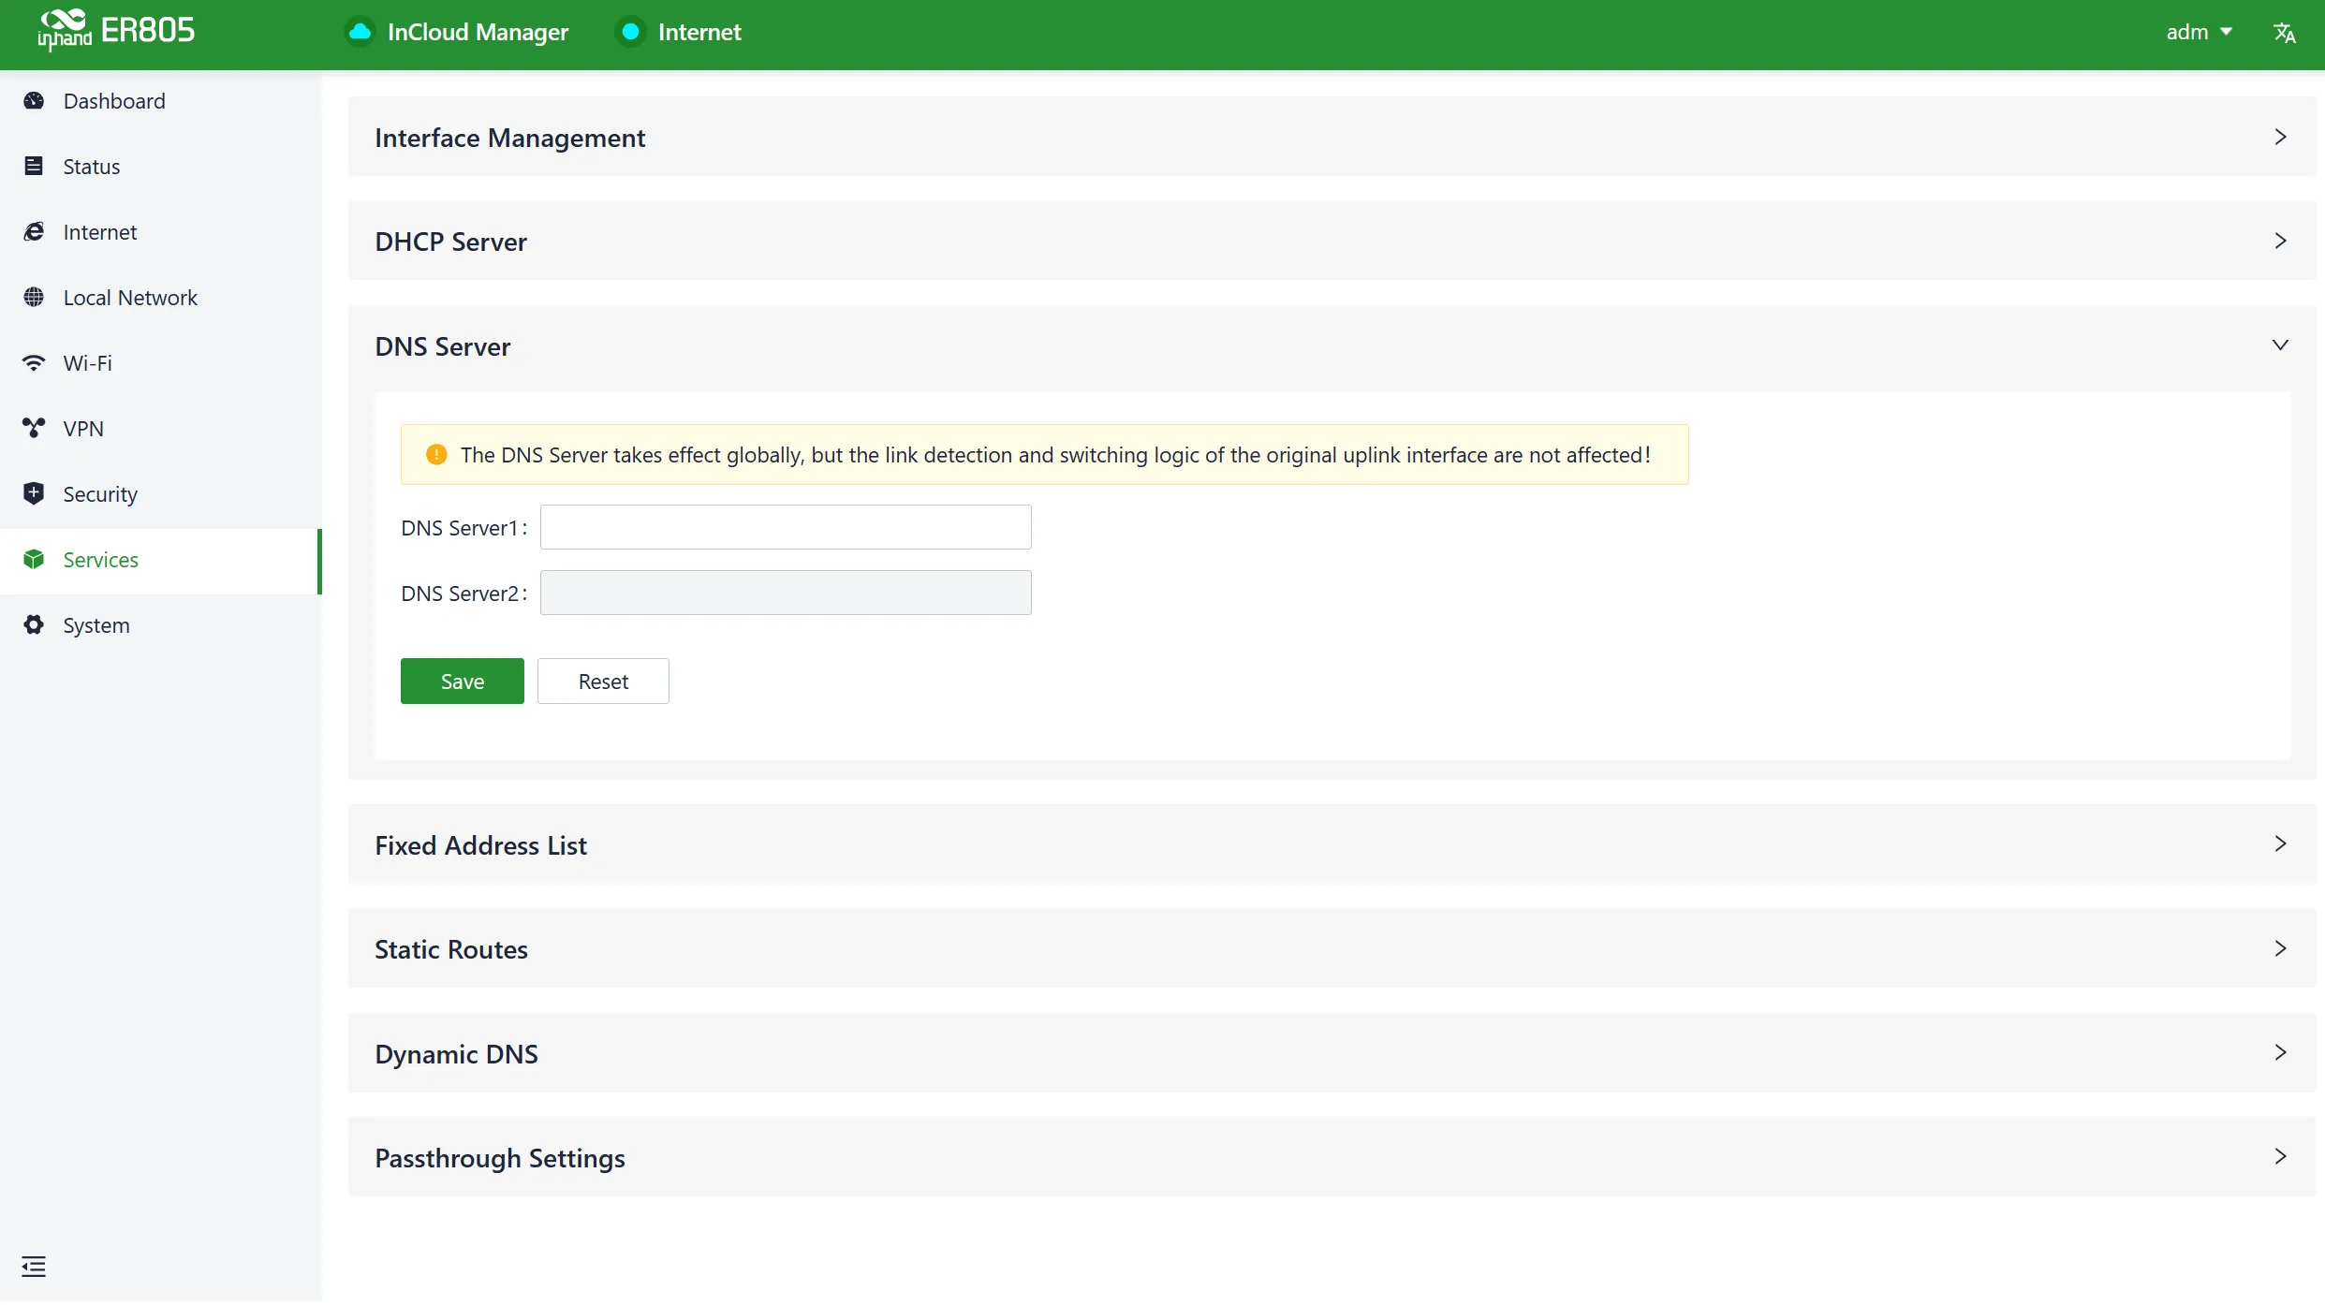Focus the DNS Server1 input field

(786, 527)
